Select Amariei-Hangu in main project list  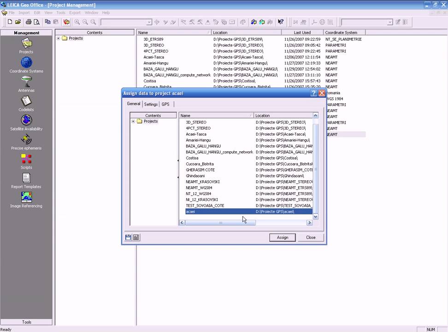[x=156, y=63]
